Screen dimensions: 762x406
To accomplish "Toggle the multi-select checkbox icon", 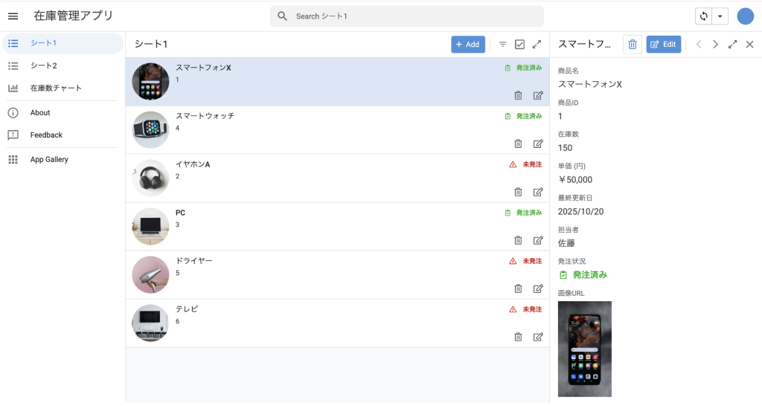I will tap(520, 45).
